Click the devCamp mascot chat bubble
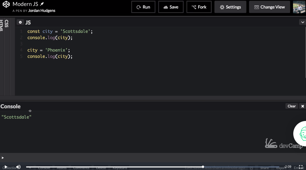Viewport: 306px width, 170px height. coord(301,133)
